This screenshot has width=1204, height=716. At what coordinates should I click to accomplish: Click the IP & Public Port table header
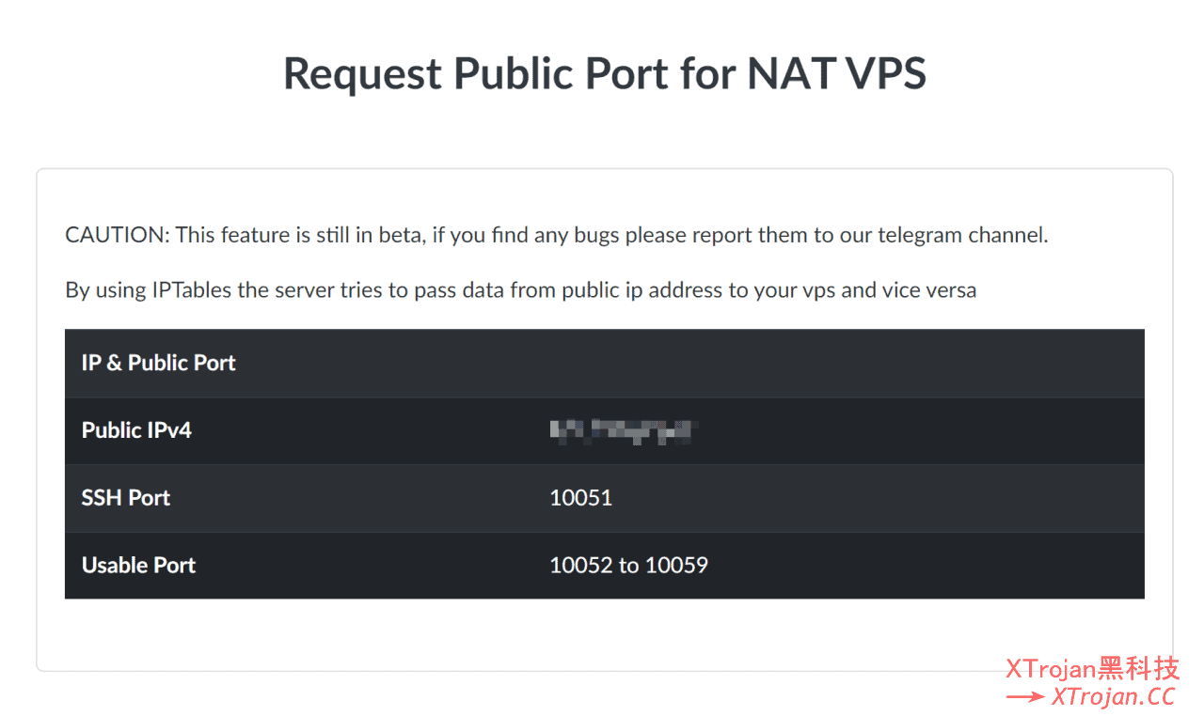158,363
